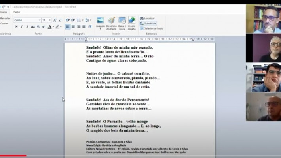Open the Paragraph settings dialog icon
Screen dimensions: 281x158
tap(90, 27)
